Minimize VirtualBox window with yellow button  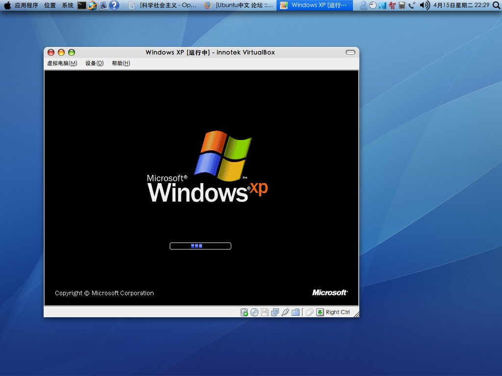pyautogui.click(x=61, y=52)
